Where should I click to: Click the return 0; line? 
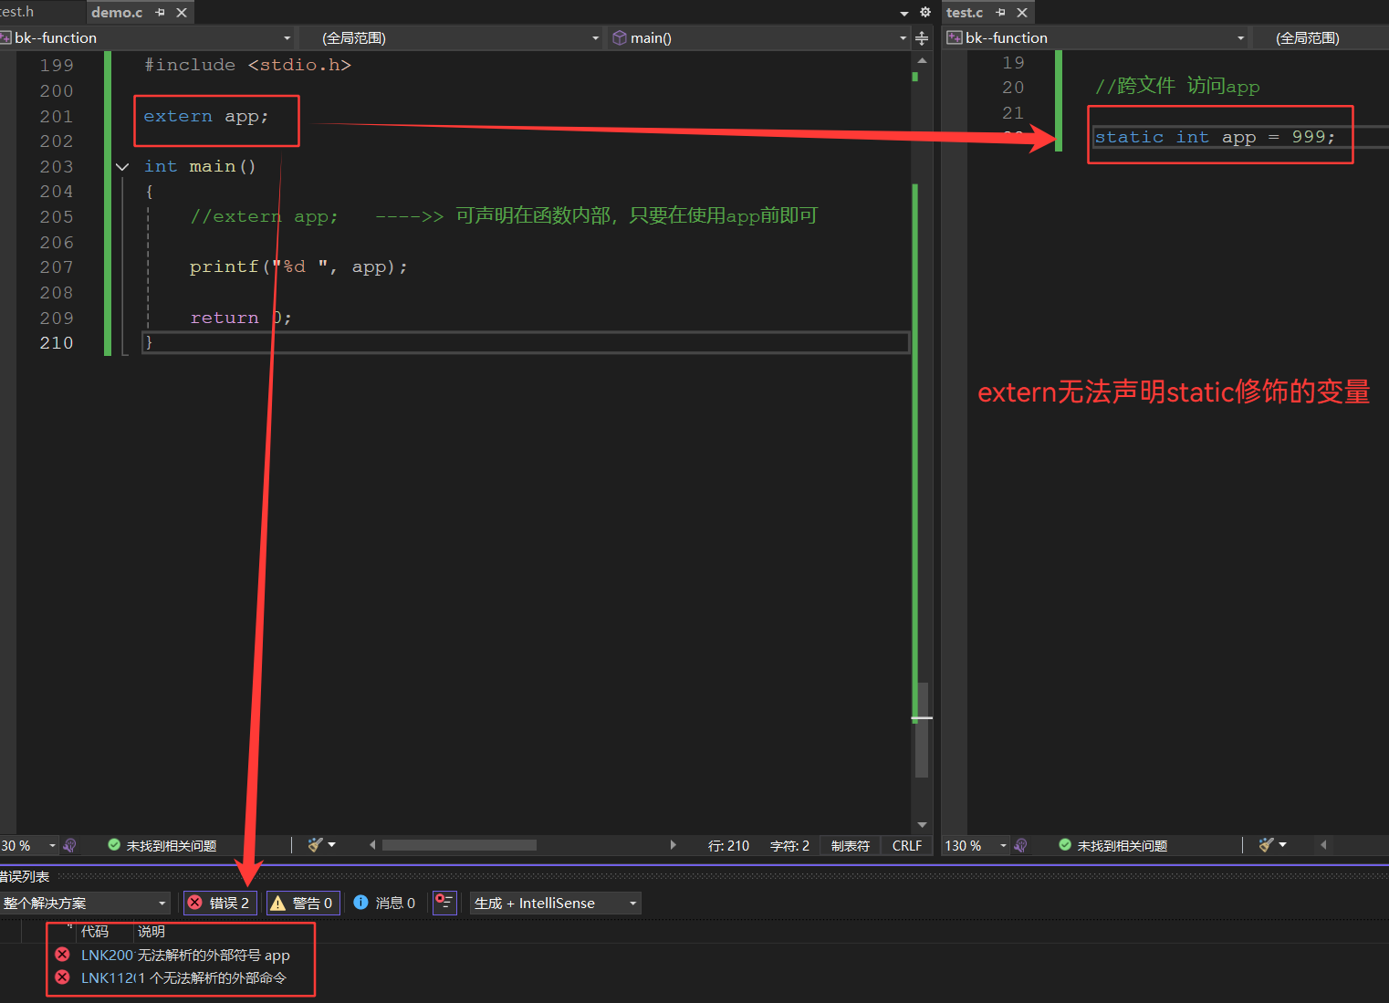[x=241, y=318]
